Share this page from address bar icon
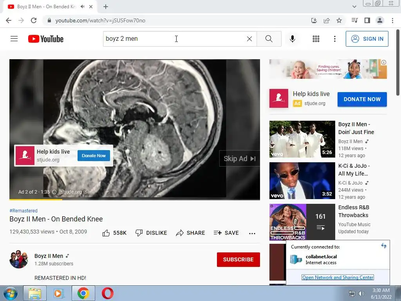 [327, 20]
